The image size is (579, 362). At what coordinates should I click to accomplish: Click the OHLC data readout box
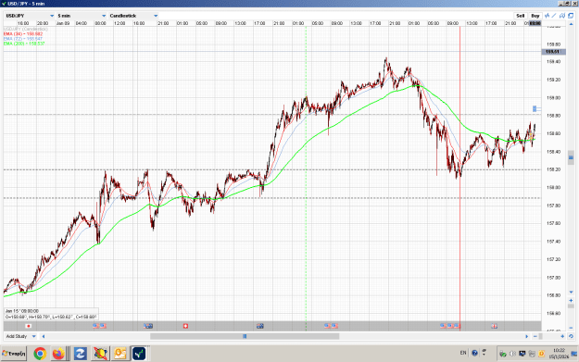tap(51, 314)
